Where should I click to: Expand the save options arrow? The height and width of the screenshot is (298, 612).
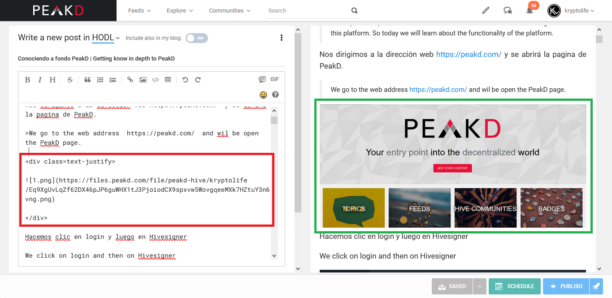click(480, 286)
